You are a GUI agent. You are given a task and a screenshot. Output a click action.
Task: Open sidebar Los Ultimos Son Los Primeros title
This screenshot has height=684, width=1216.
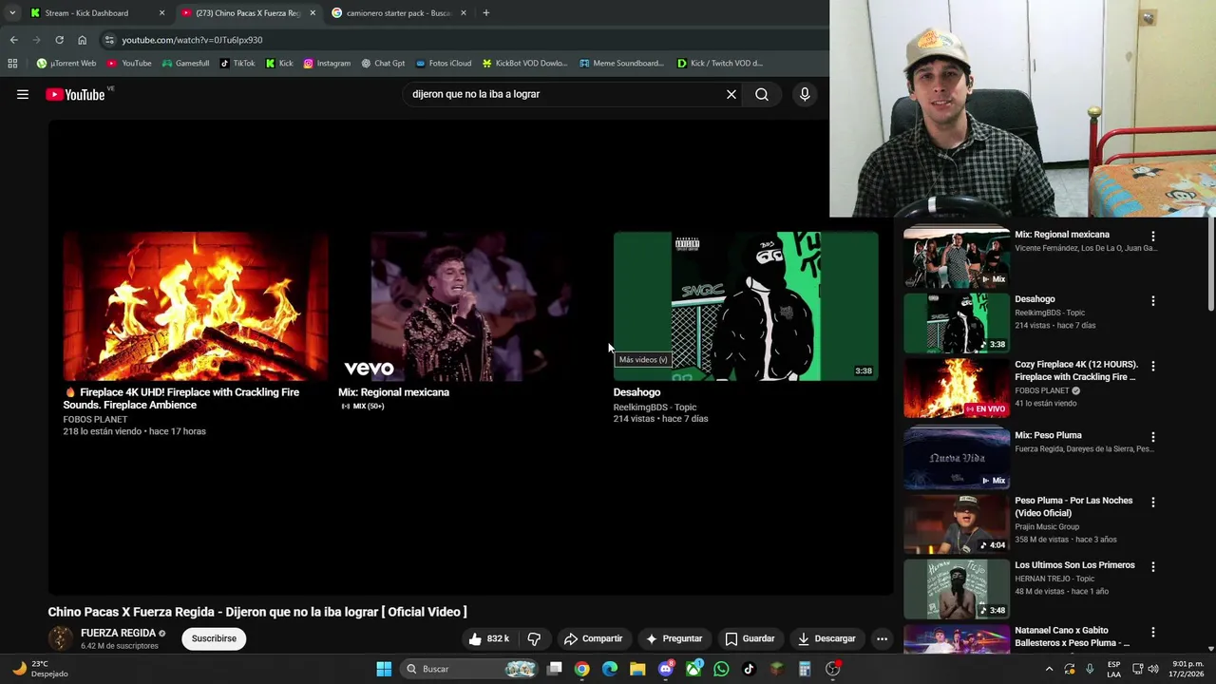(1074, 565)
